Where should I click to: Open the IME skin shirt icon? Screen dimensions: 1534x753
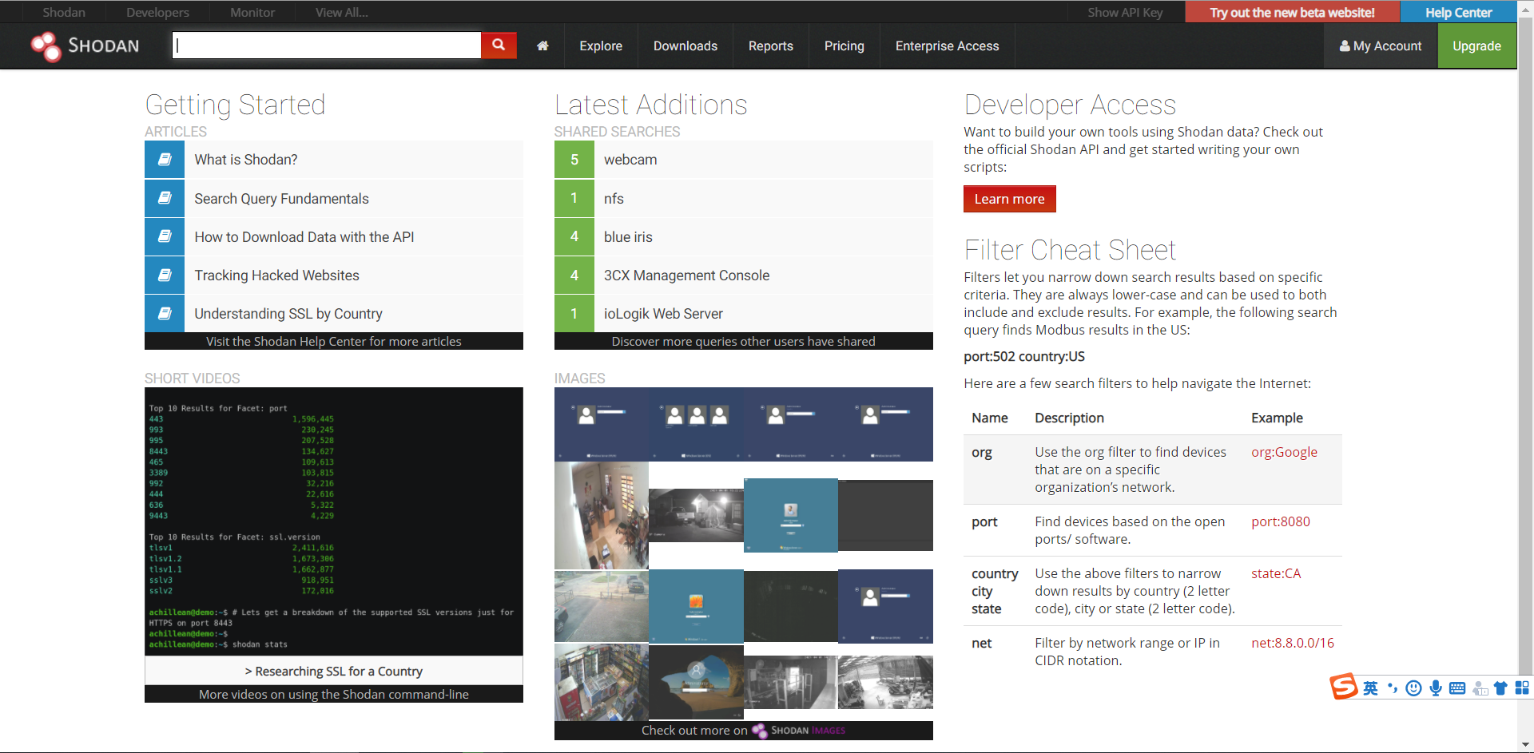click(1500, 688)
